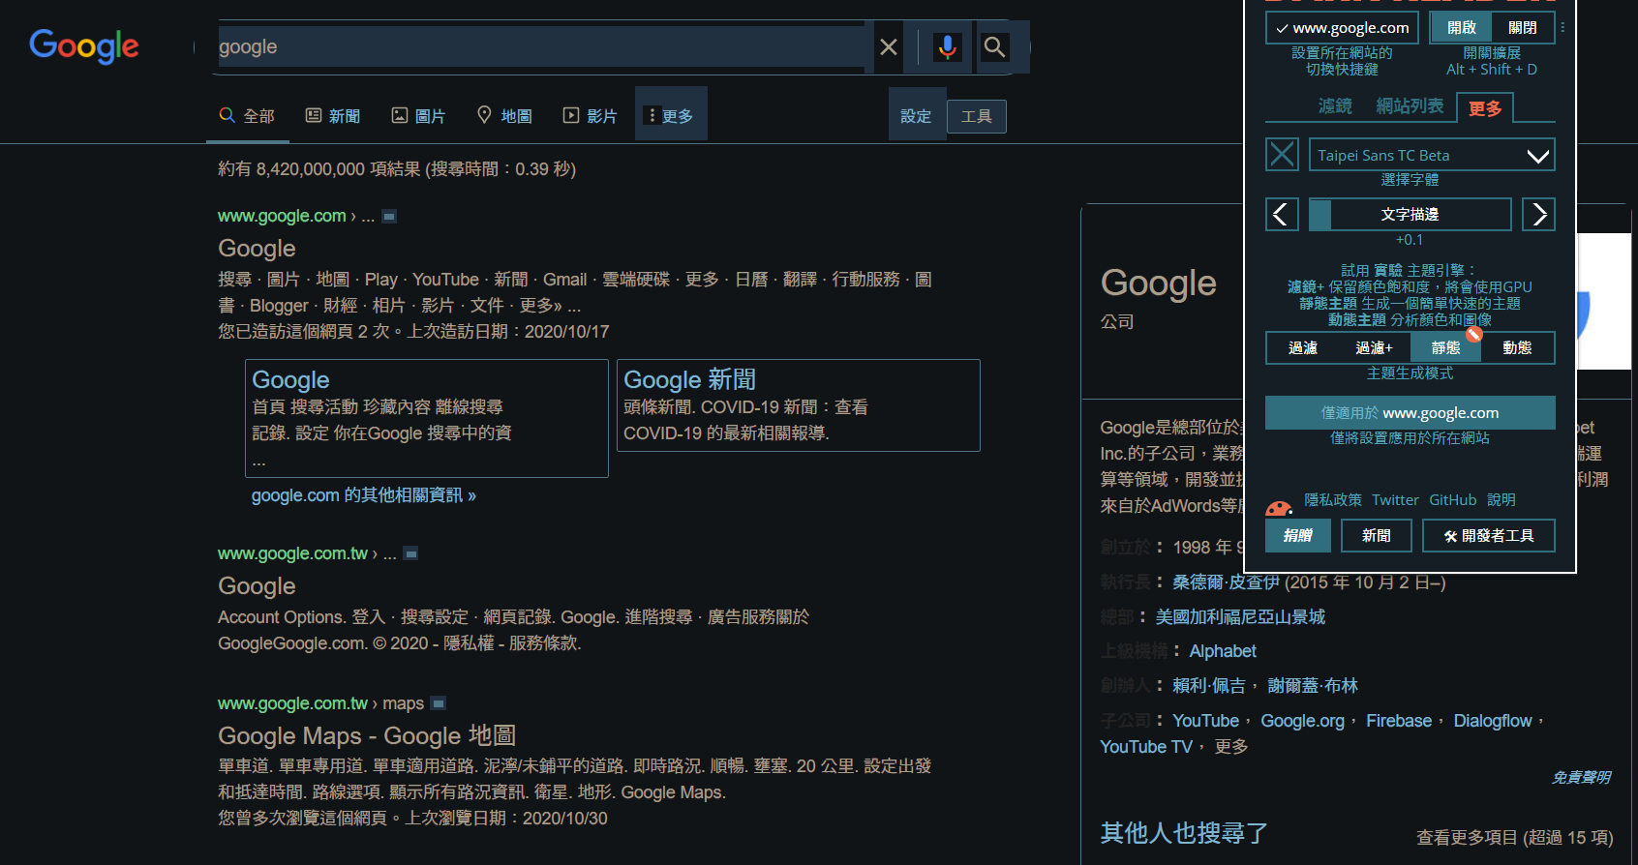Decrease text stroke with the left arrow

pyautogui.click(x=1282, y=214)
